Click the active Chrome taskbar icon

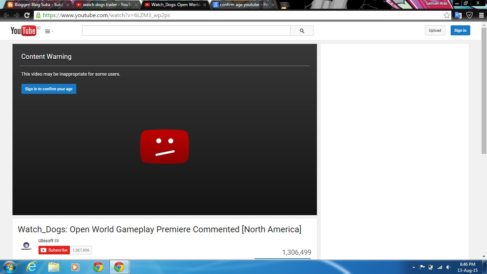[119, 267]
